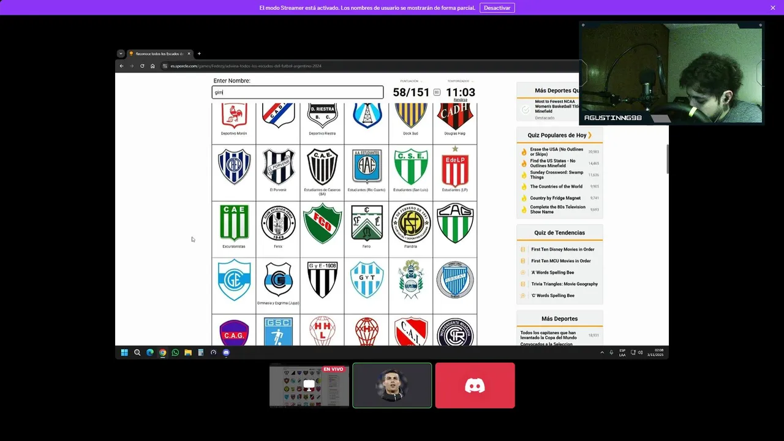784x441 pixels.
Task: Open the browser tab search chevron
Action: click(x=121, y=54)
